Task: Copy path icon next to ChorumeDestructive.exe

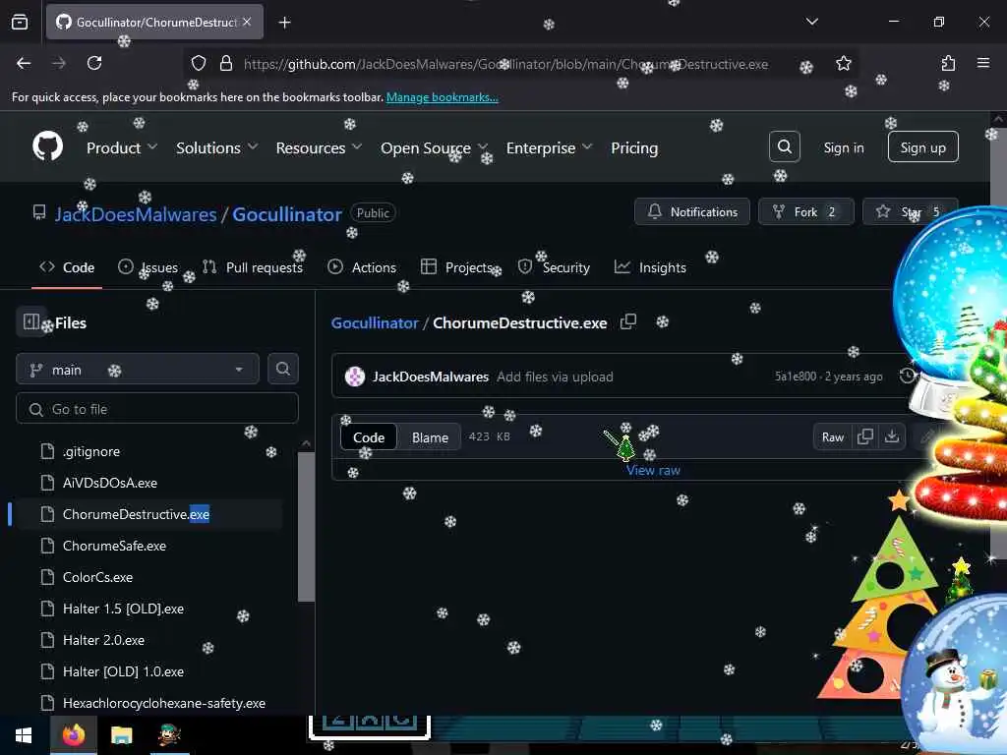Action: [x=628, y=321]
